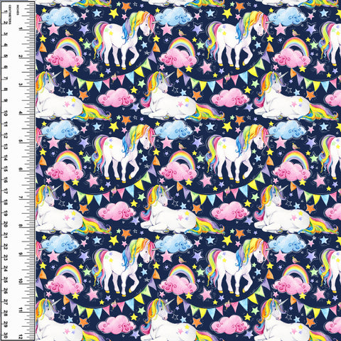341x341 pixels.
Task: Click the 20 centimeter number on ruler
Action: tap(6, 224)
